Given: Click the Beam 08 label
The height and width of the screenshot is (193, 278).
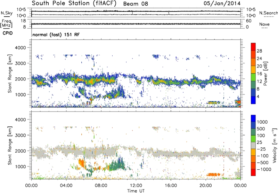Looking at the screenshot, I should (x=136, y=4).
